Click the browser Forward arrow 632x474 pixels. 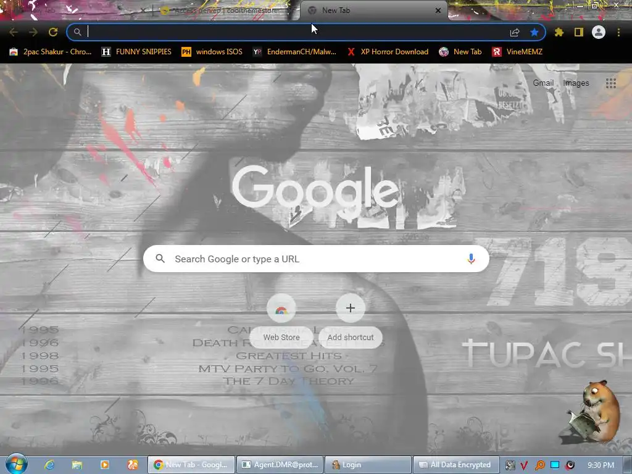33,32
